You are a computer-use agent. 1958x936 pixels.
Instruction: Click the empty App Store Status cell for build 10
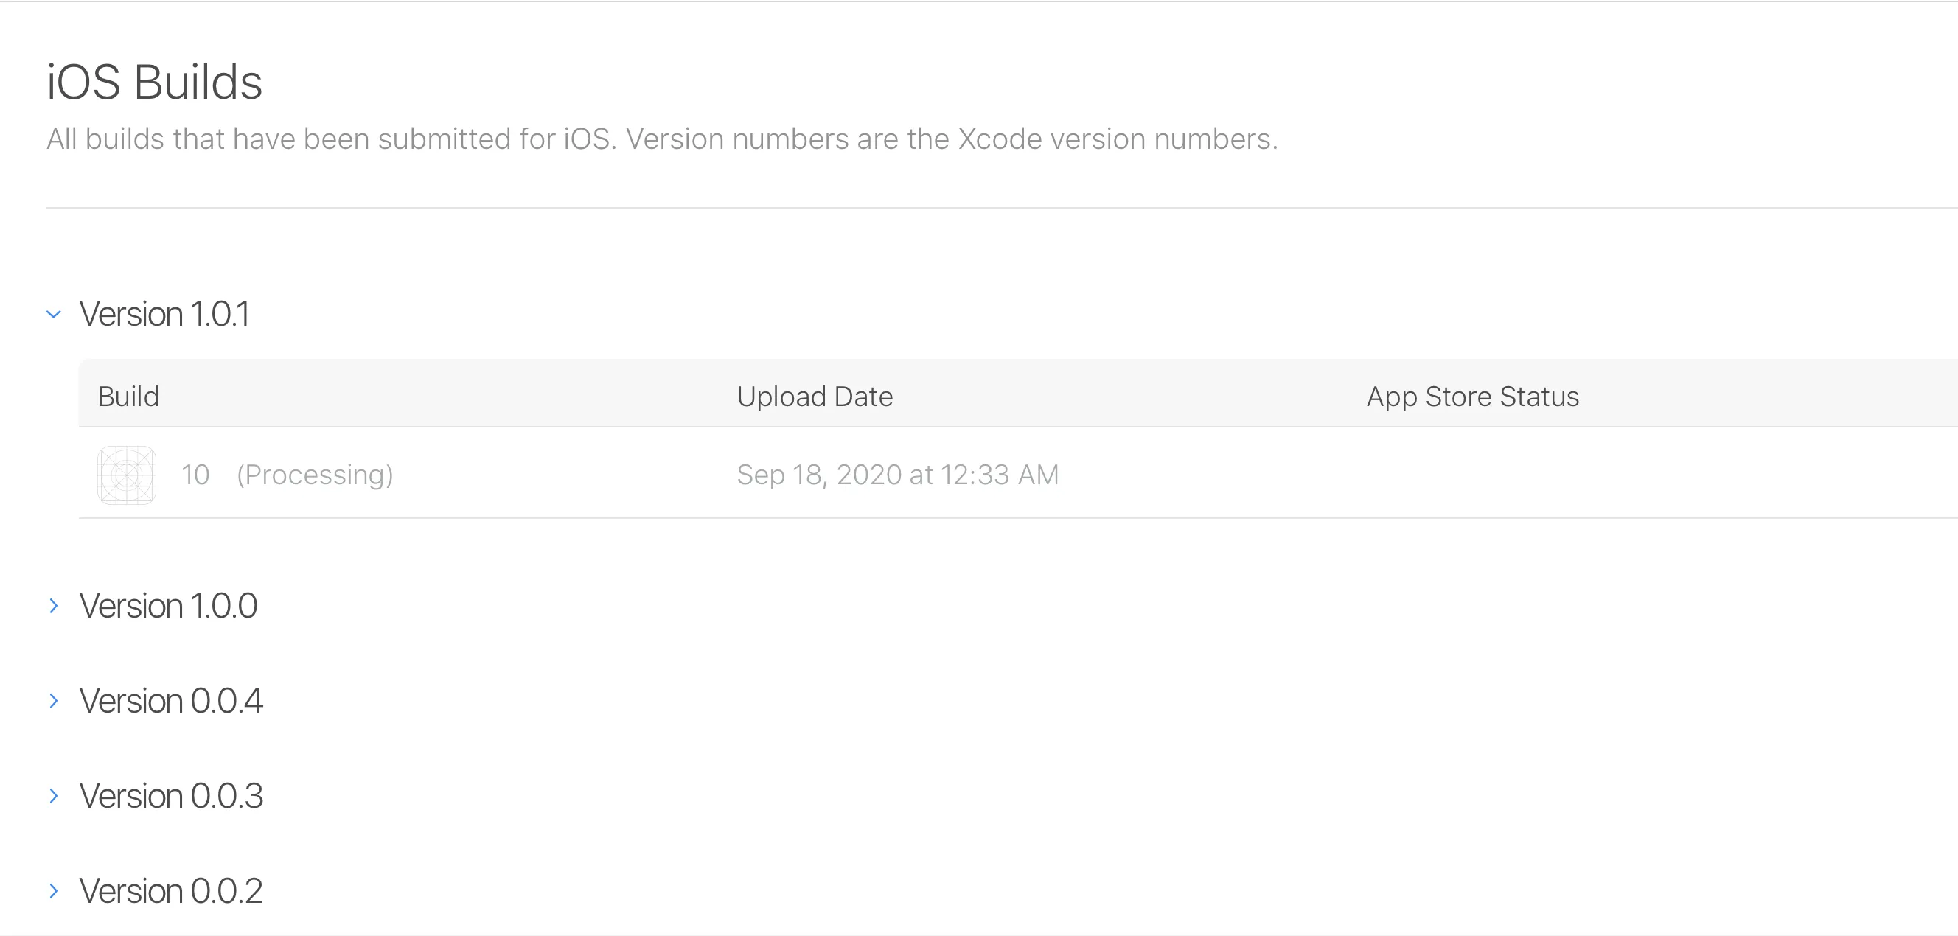1472,475
